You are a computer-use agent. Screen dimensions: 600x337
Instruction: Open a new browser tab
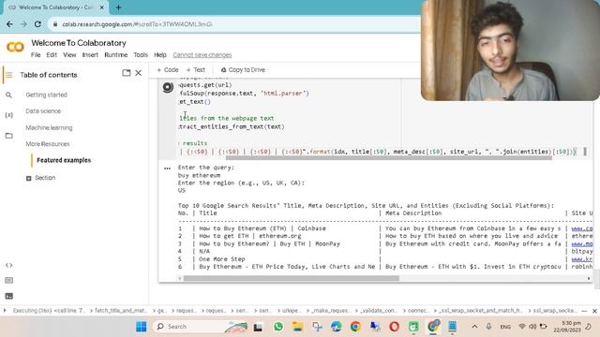point(118,7)
